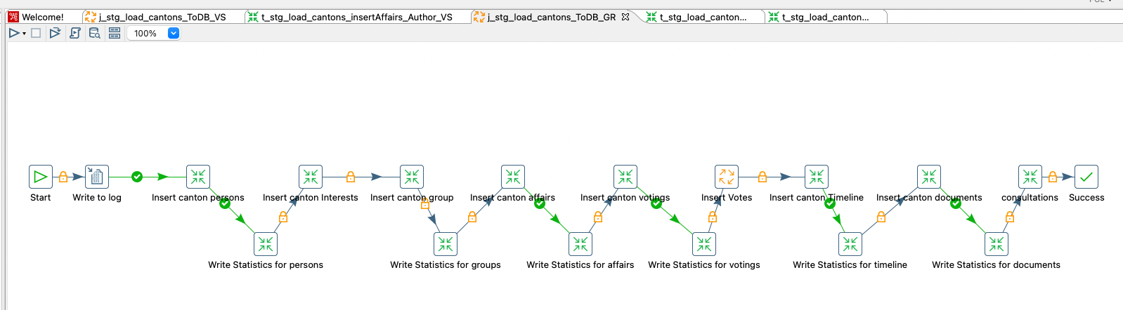1123x310 pixels.
Task: Close the j_stg_load_cantons_ToDB_GR tab
Action: [x=625, y=17]
